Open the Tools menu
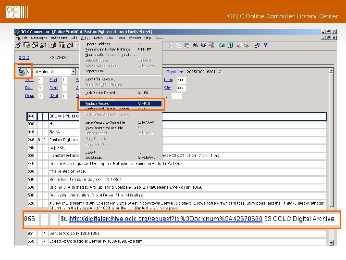The width and height of the screenshot is (346, 260). (x=121, y=38)
